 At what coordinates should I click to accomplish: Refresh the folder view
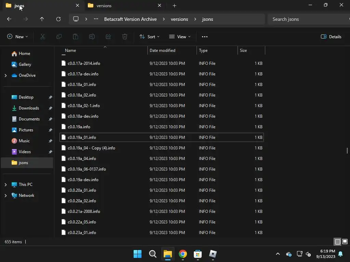58,19
